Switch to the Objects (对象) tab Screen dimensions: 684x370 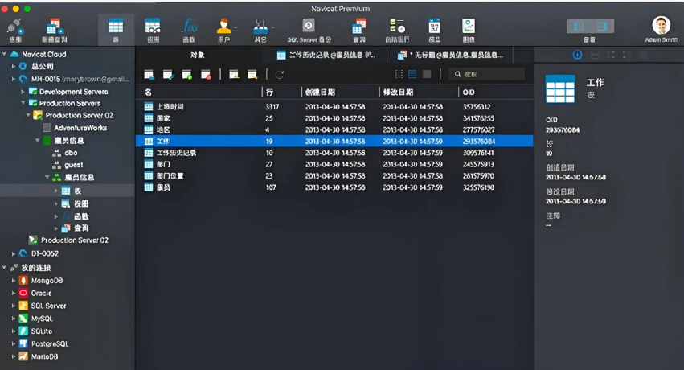(x=198, y=55)
